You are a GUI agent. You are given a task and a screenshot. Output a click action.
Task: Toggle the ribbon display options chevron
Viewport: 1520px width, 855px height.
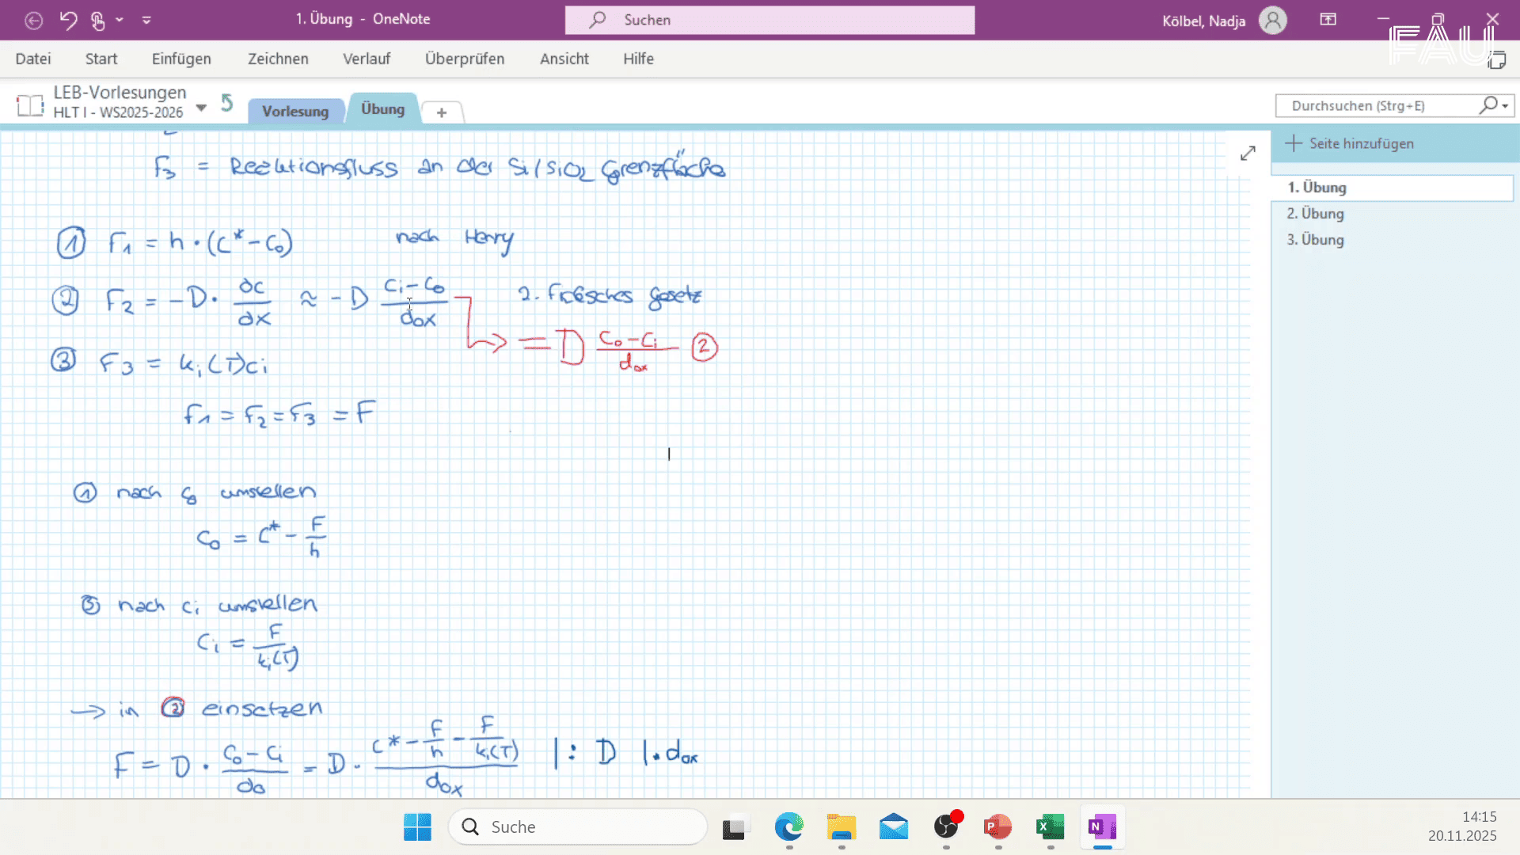pos(146,20)
